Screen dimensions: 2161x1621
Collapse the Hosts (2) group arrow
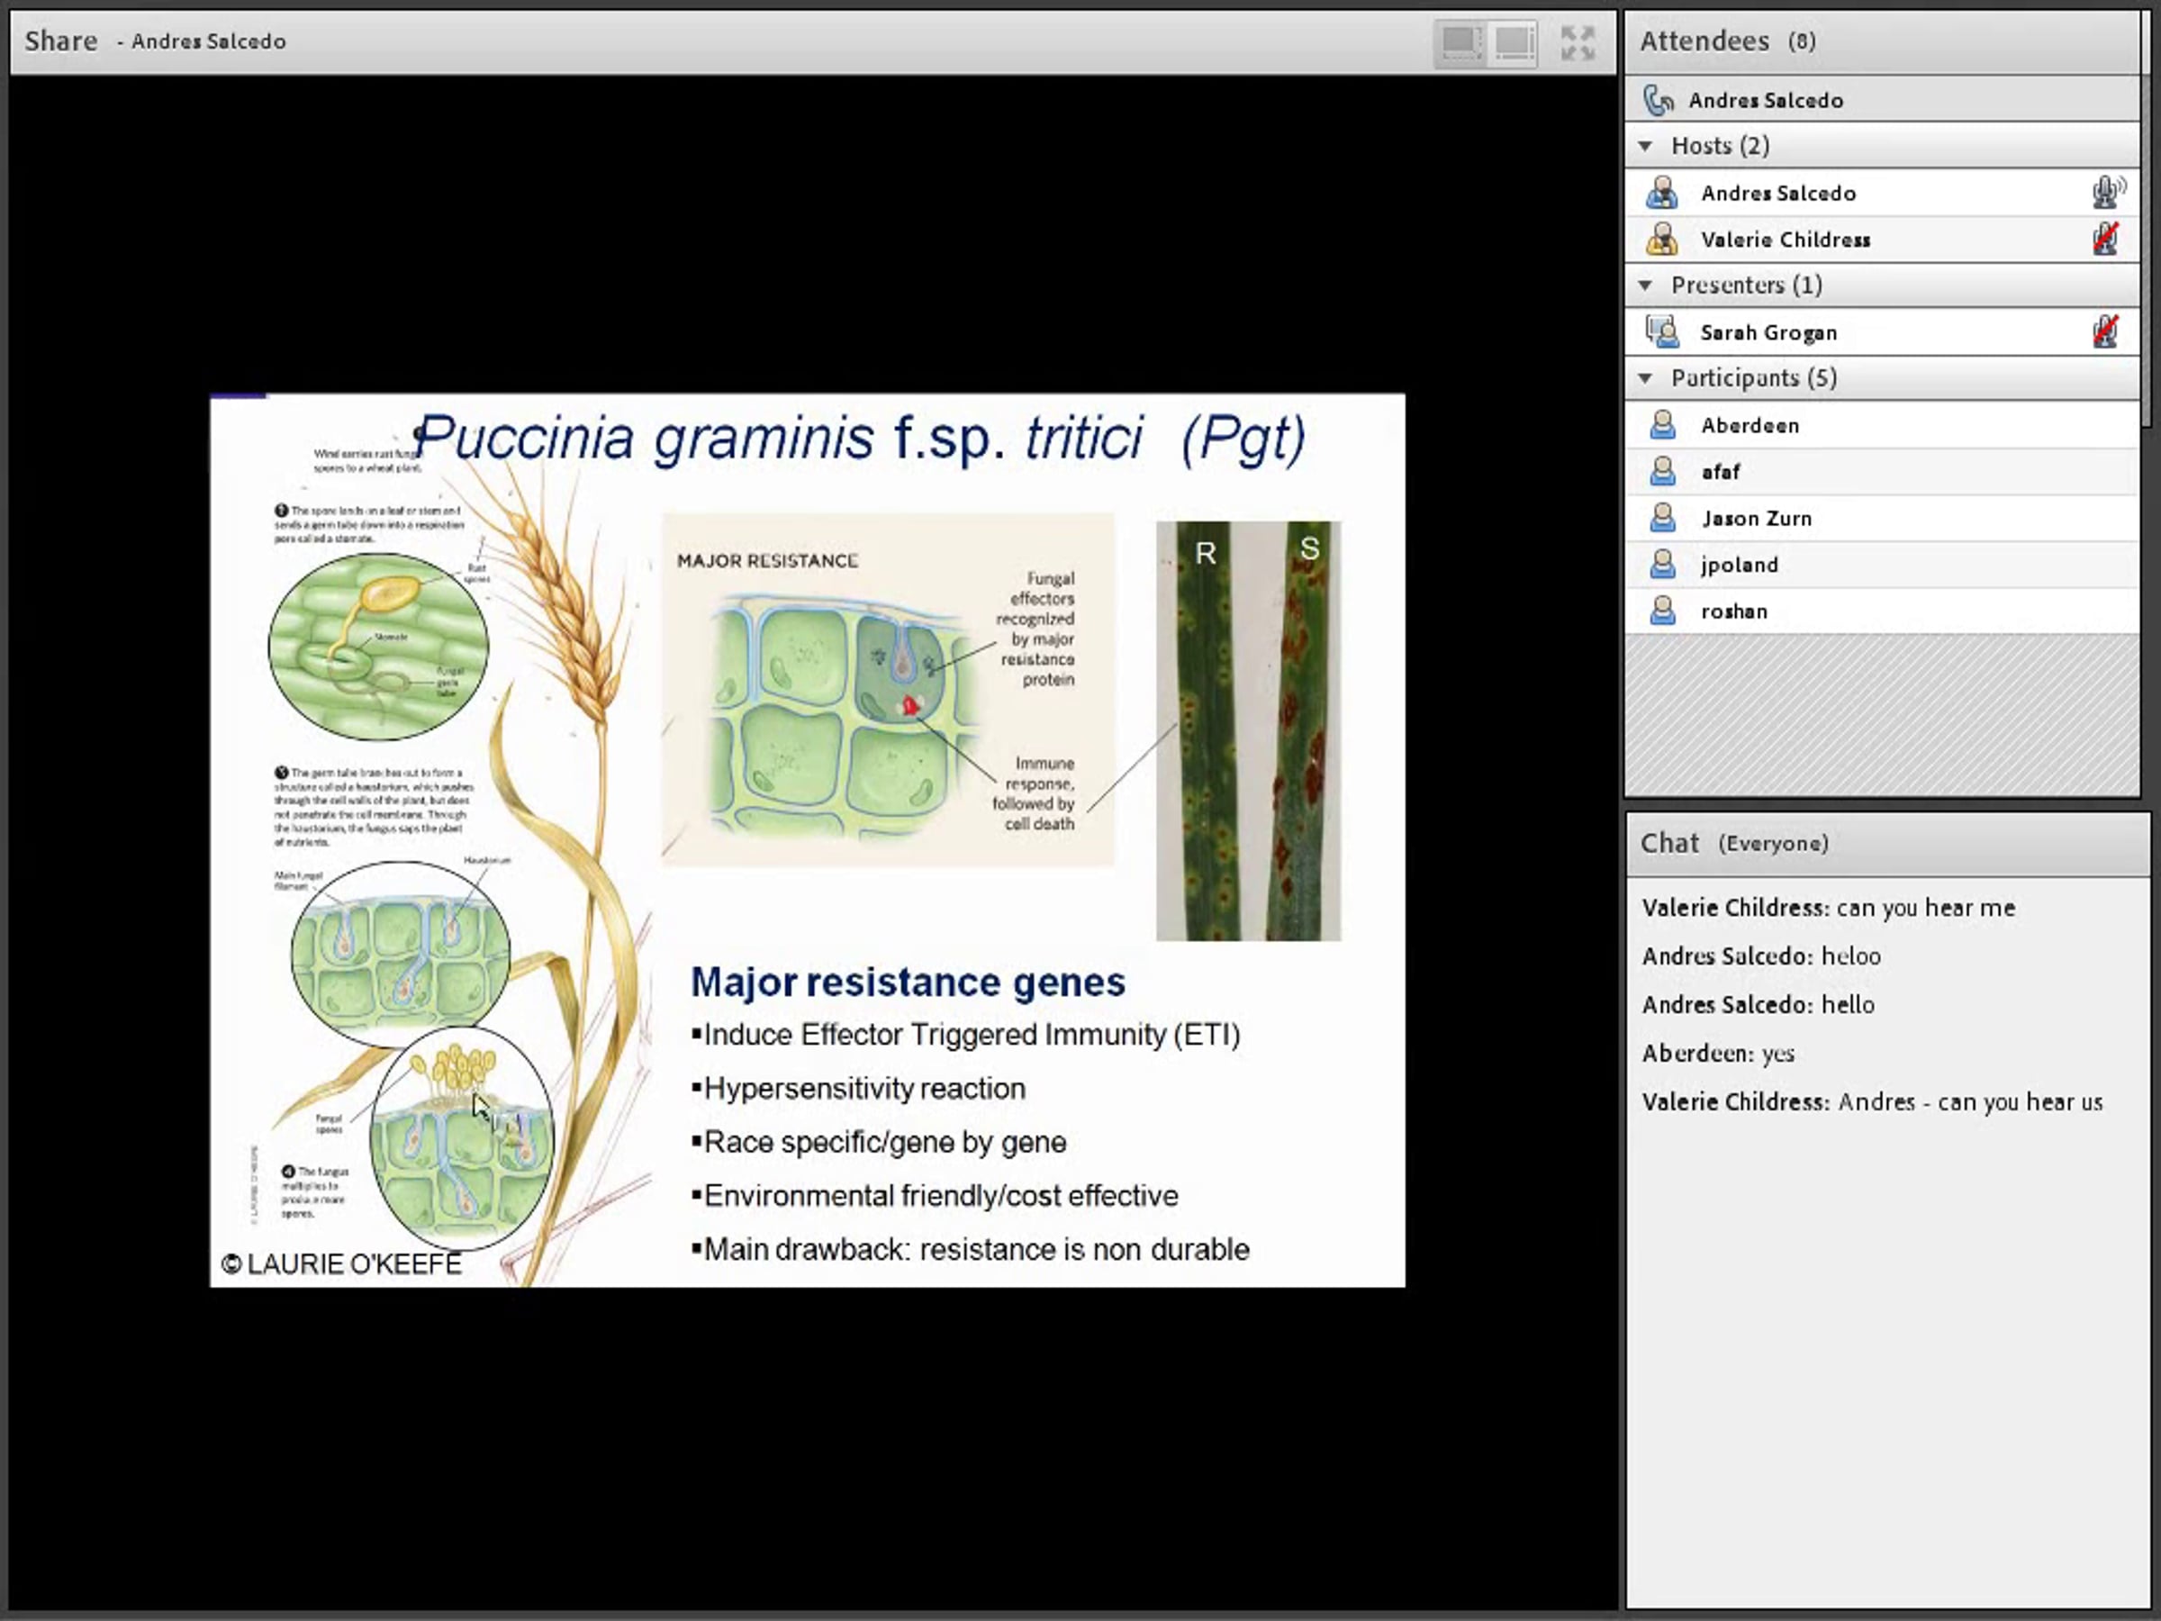point(1645,147)
